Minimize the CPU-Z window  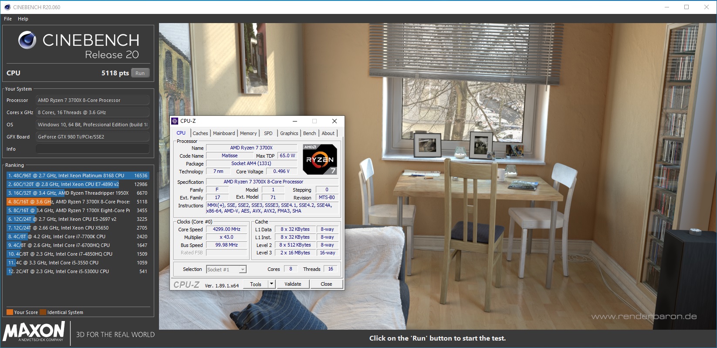tap(295, 121)
